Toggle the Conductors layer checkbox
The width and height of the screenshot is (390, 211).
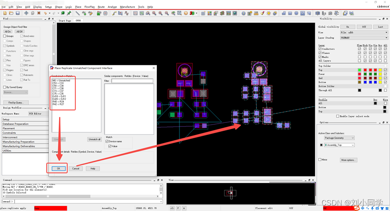(320, 49)
